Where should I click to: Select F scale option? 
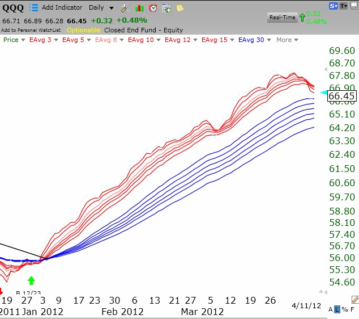[x=352, y=309]
